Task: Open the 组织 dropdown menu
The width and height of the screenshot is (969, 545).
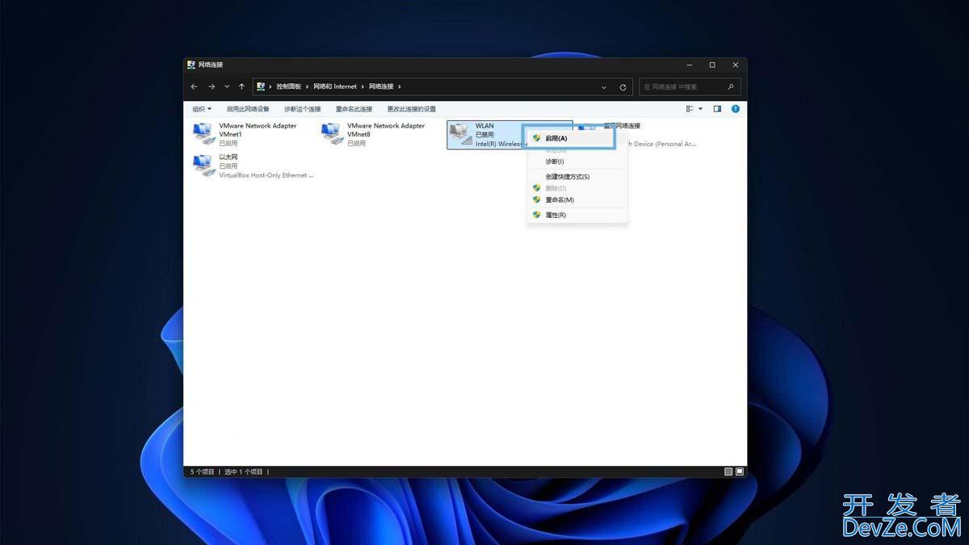Action: pos(202,109)
